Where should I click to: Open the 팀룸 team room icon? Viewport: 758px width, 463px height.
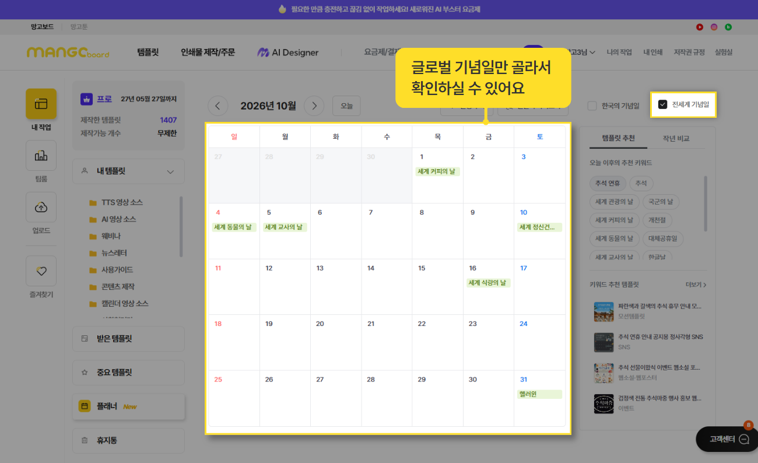[41, 155]
